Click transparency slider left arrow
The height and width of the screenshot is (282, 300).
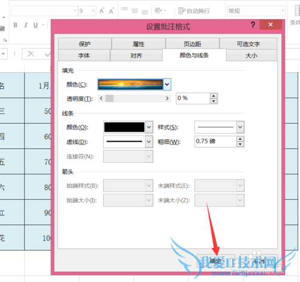[x=101, y=98]
